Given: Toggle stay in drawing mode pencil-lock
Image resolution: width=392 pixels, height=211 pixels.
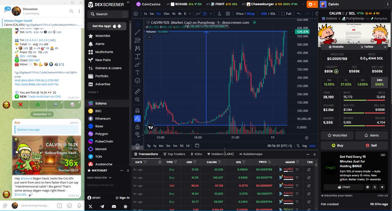Looking at the screenshot, I should [138, 118].
